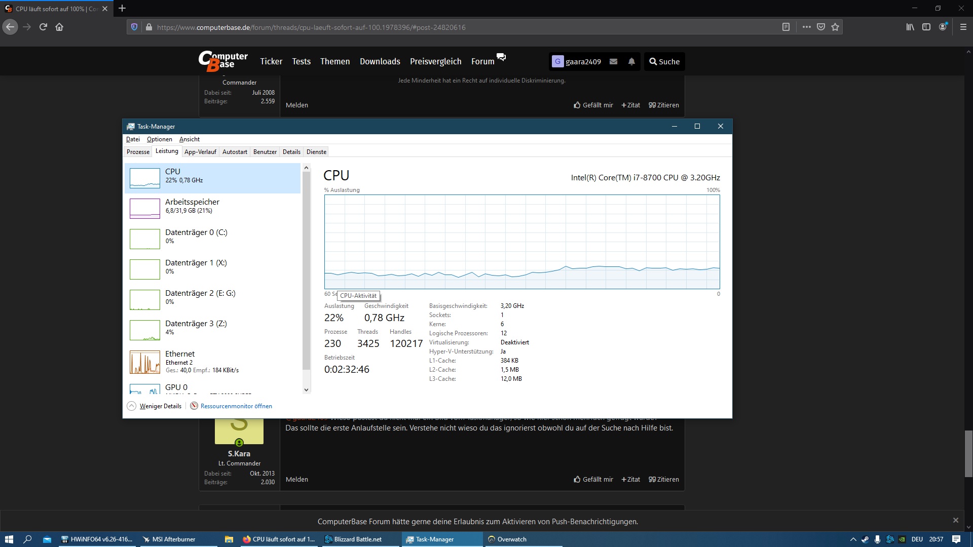The image size is (973, 547).
Task: Dismiss the push notification banner
Action: click(x=955, y=520)
